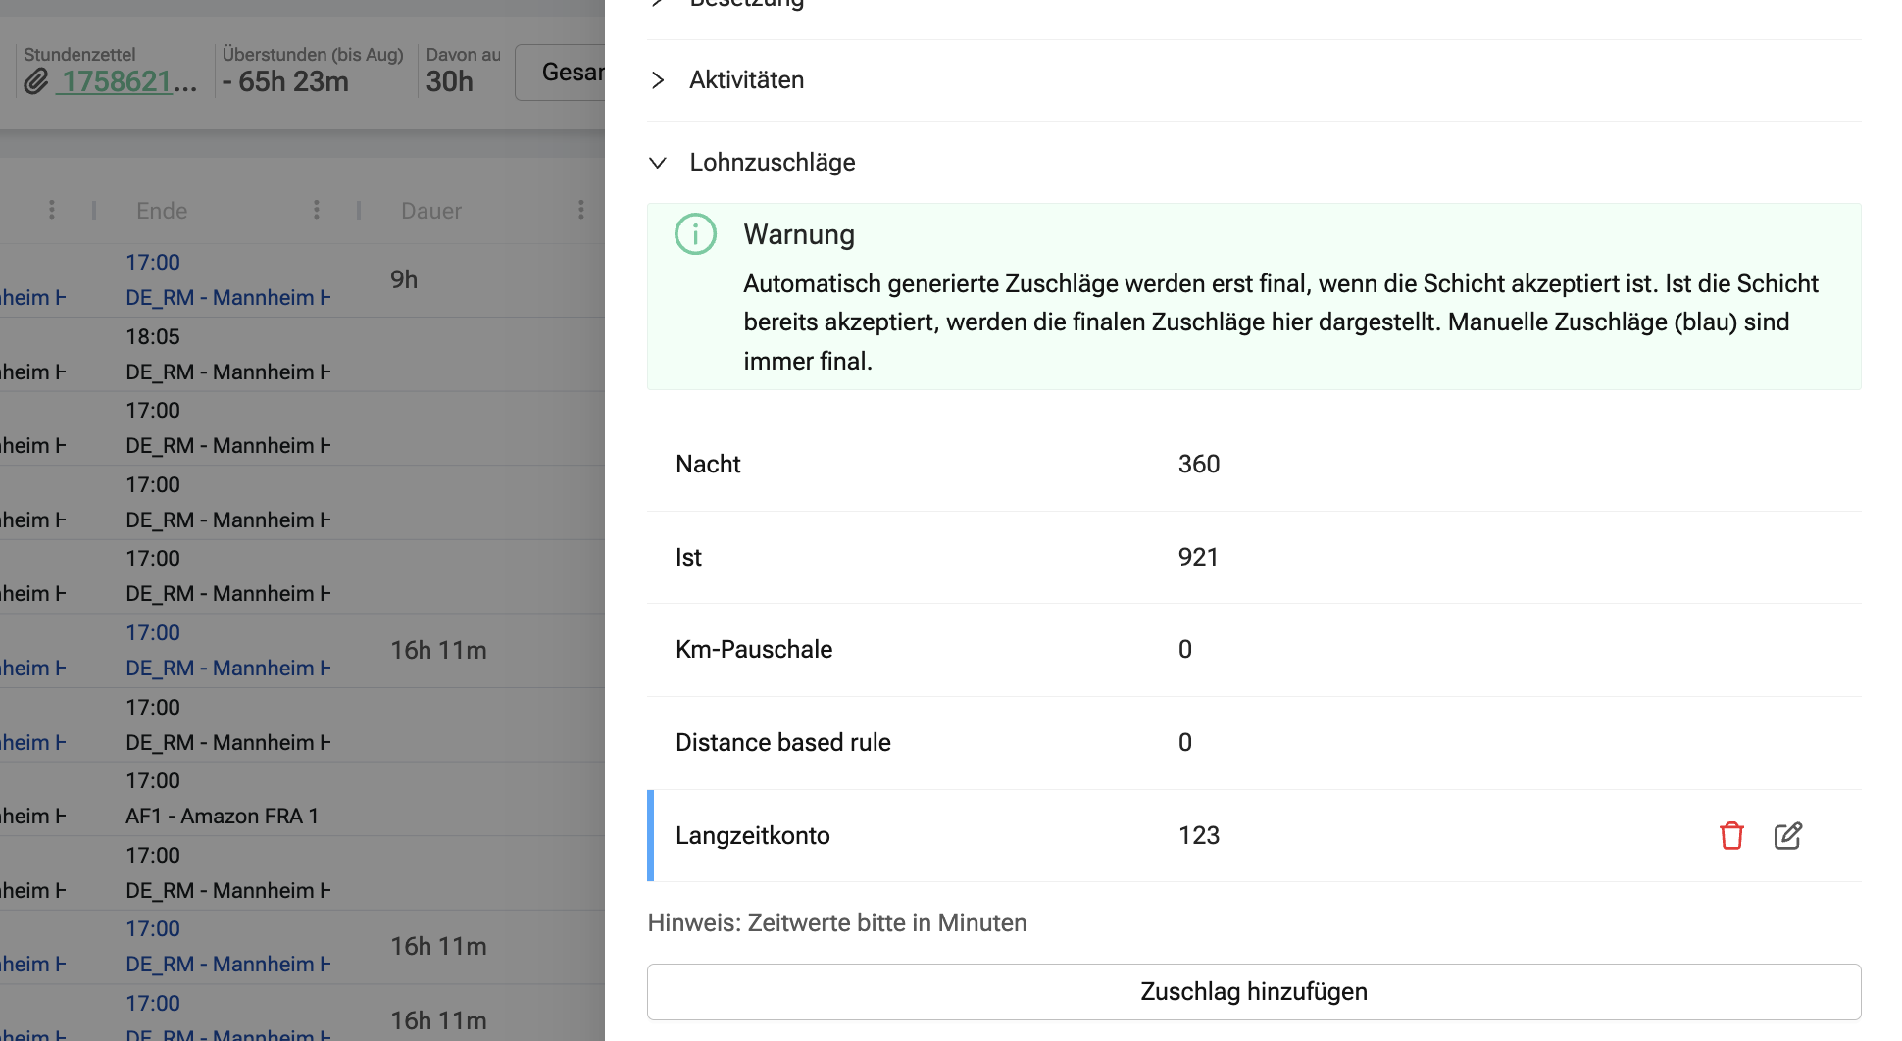Open the Ende column options menu
The width and height of the screenshot is (1902, 1041).
point(316,210)
